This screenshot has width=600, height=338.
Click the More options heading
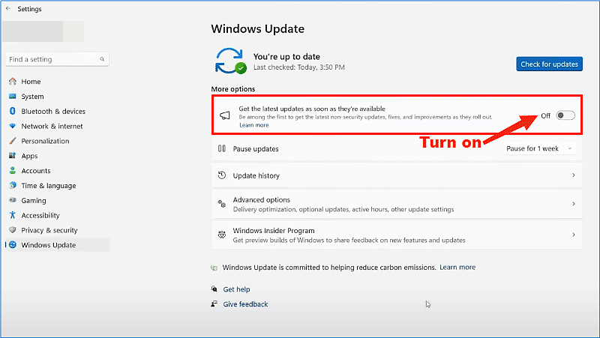233,88
